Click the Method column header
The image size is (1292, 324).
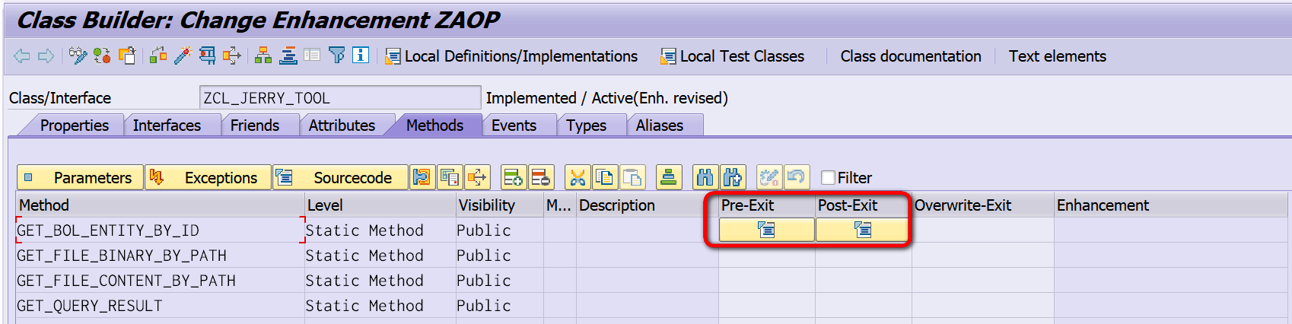point(160,205)
